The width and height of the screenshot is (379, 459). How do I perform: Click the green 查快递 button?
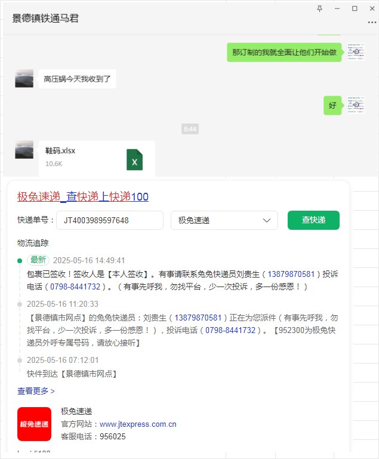(x=313, y=220)
